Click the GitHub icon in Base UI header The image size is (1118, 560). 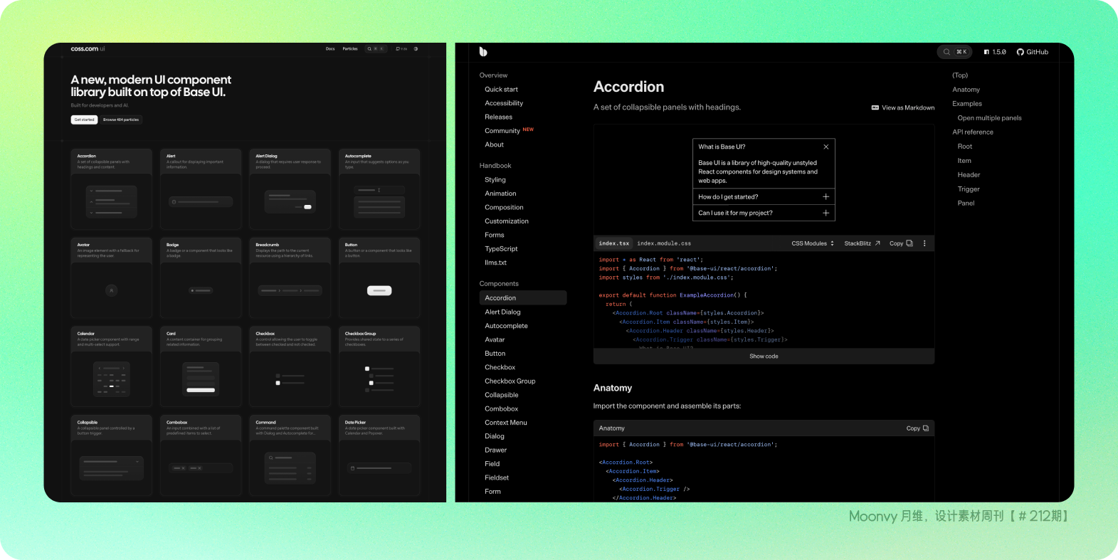coord(1020,52)
